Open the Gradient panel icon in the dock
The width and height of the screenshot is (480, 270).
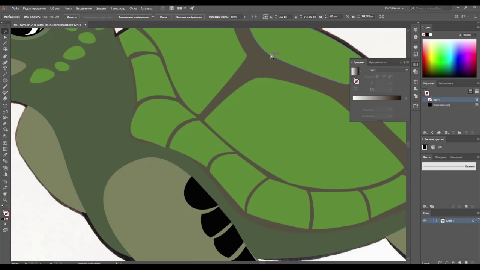[415, 64]
